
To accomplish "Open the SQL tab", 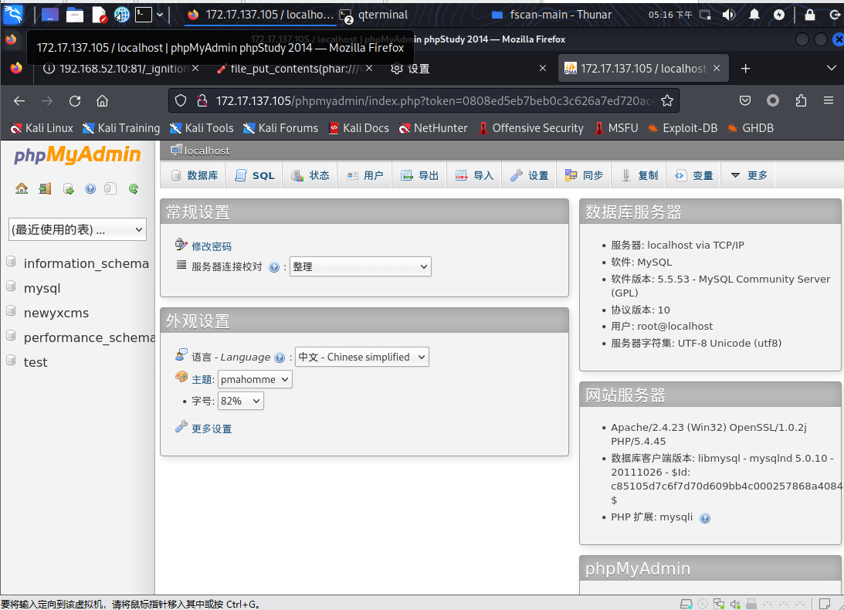I will [x=255, y=175].
